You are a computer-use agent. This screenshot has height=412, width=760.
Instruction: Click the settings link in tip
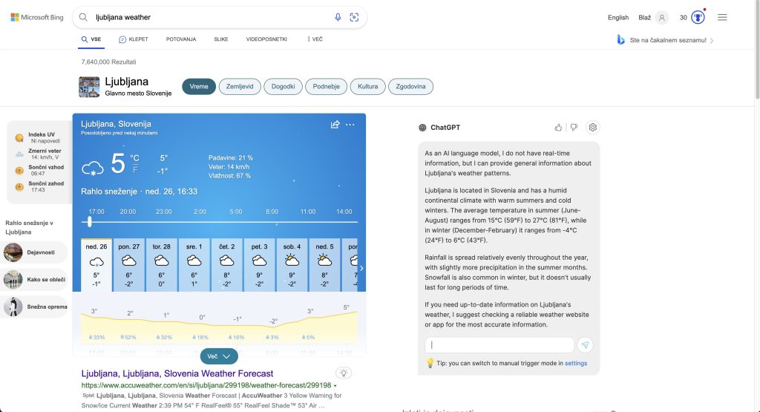[576, 363]
